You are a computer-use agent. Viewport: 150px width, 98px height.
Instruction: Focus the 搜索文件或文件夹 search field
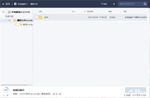(130, 4)
